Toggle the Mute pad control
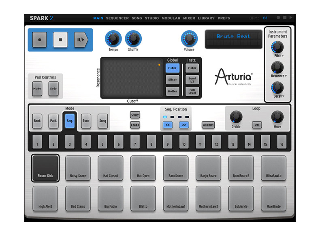The image size is (320, 244). point(37,89)
